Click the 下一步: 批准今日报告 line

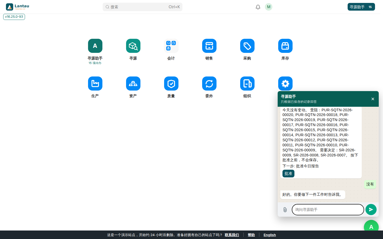pyautogui.click(x=301, y=166)
